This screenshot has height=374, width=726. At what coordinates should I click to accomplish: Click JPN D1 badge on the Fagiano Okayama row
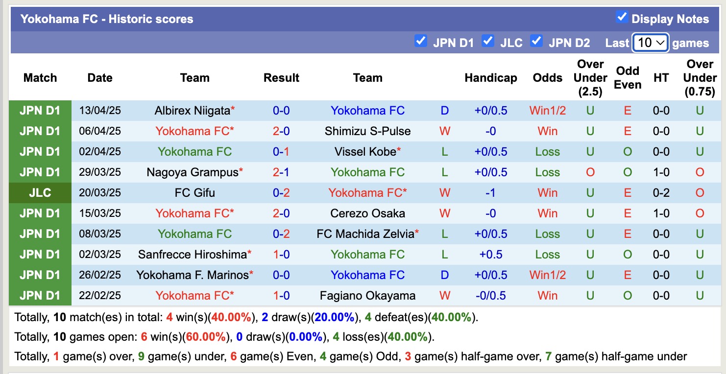pyautogui.click(x=40, y=295)
